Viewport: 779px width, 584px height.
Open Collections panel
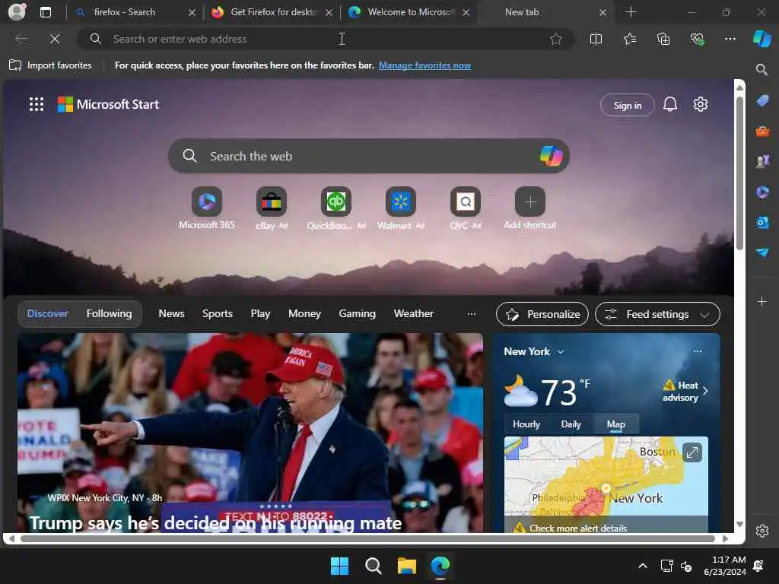click(x=663, y=39)
